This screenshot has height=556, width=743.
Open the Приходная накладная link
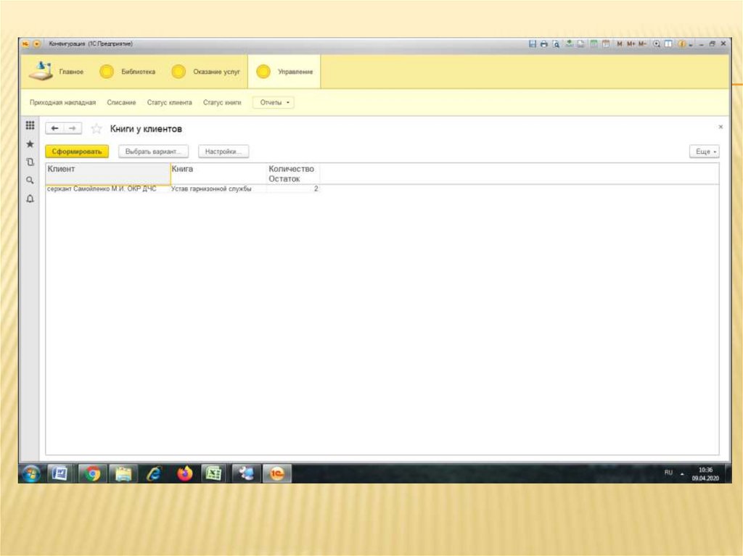[x=62, y=103]
